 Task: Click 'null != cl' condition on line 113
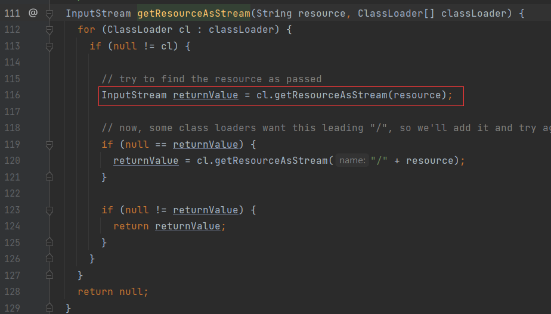coord(146,46)
